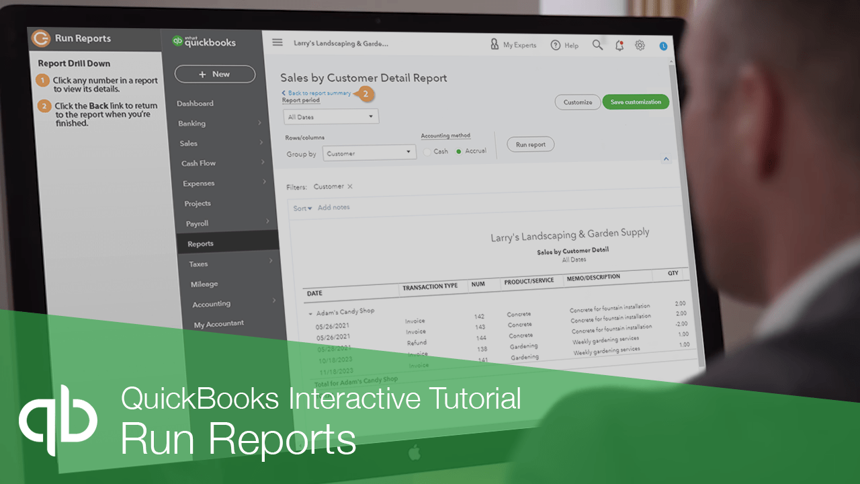Open Projects in sidebar
860x484 pixels.
(x=198, y=204)
